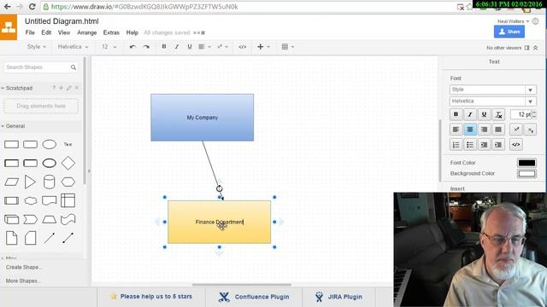Select center align in Text panel
This screenshot has width=547, height=307.
point(470,130)
